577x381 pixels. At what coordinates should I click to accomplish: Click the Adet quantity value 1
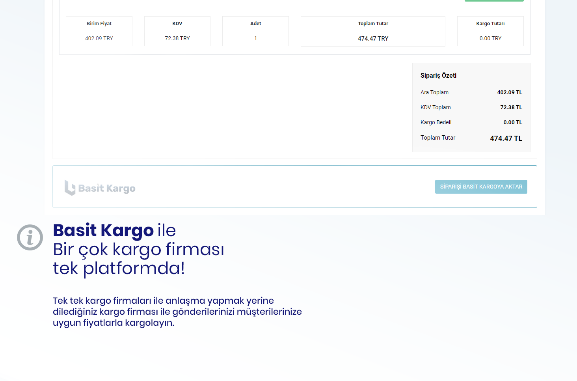255,38
